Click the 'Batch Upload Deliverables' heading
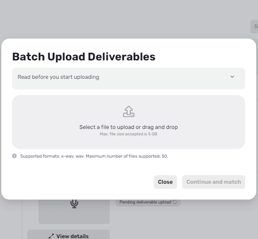 [x=84, y=57]
